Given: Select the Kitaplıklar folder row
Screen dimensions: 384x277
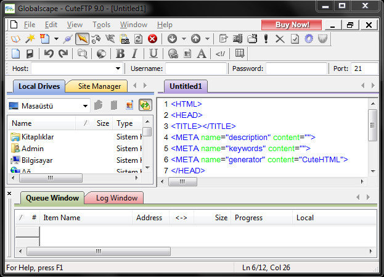Looking at the screenshot, I should click(75, 137).
